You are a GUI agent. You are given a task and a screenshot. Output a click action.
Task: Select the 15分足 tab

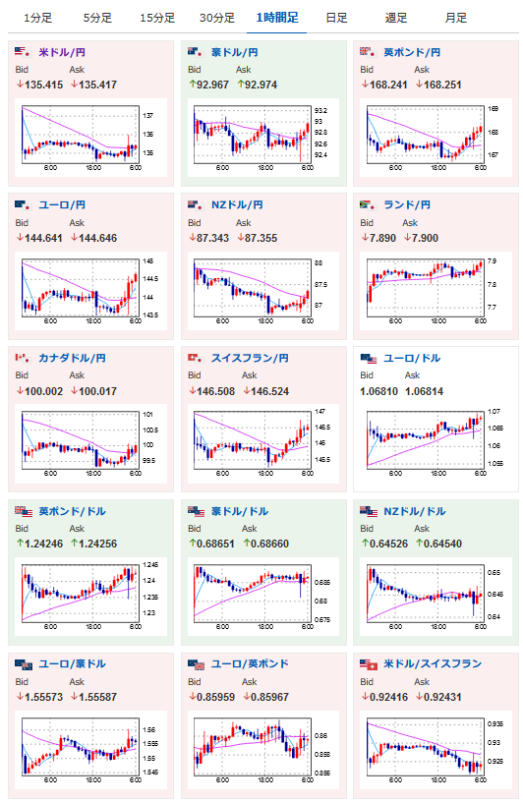pos(157,18)
